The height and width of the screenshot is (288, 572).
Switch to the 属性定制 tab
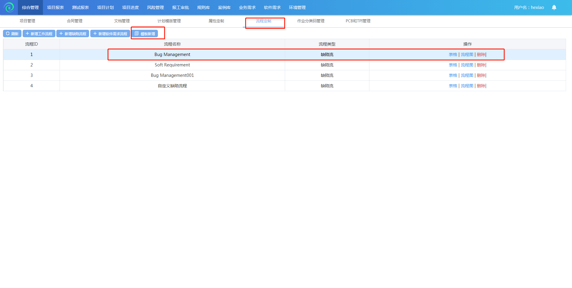tap(216, 21)
